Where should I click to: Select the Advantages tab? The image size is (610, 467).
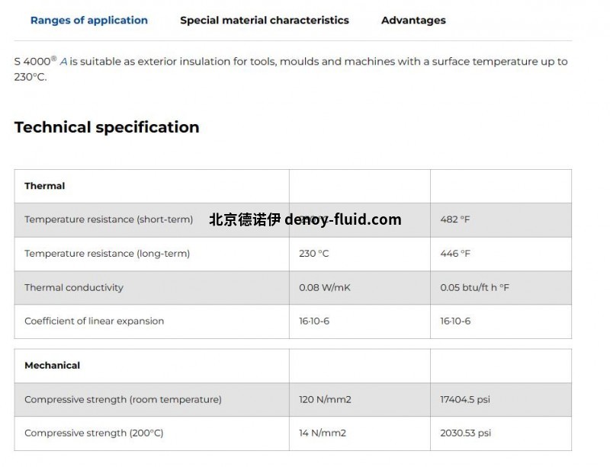[x=413, y=21]
